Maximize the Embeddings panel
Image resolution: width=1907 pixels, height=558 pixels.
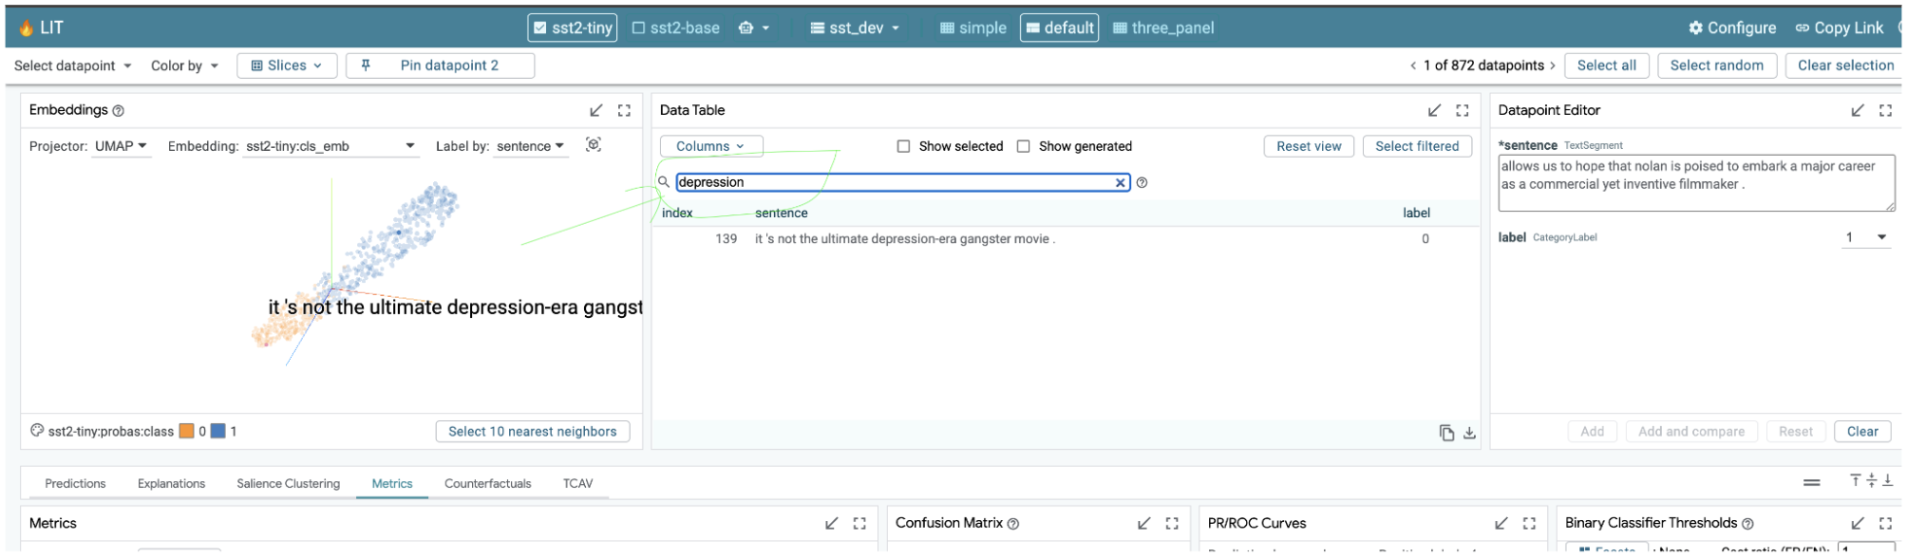(x=624, y=110)
